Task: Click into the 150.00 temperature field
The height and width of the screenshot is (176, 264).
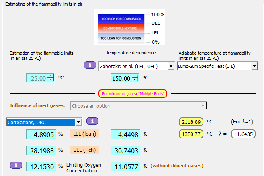Action: [x=121, y=78]
